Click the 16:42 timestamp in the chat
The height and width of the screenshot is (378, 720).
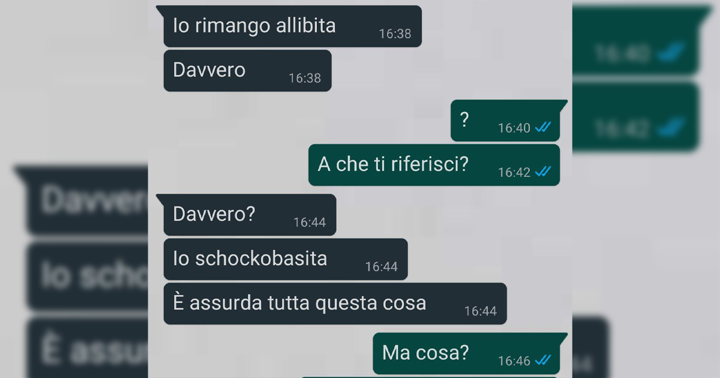514,172
